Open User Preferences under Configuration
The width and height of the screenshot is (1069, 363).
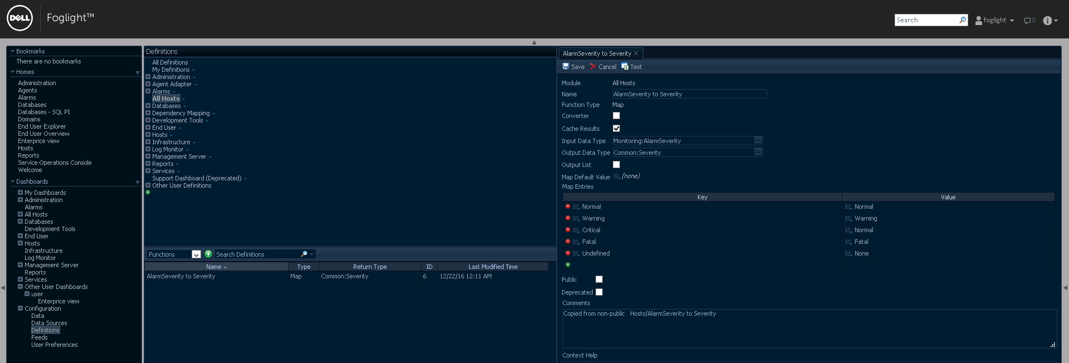tap(55, 345)
